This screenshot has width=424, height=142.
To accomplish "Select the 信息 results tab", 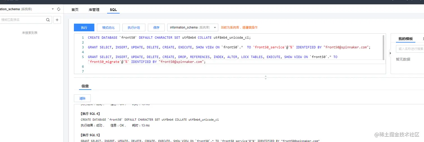I will [x=85, y=86].
